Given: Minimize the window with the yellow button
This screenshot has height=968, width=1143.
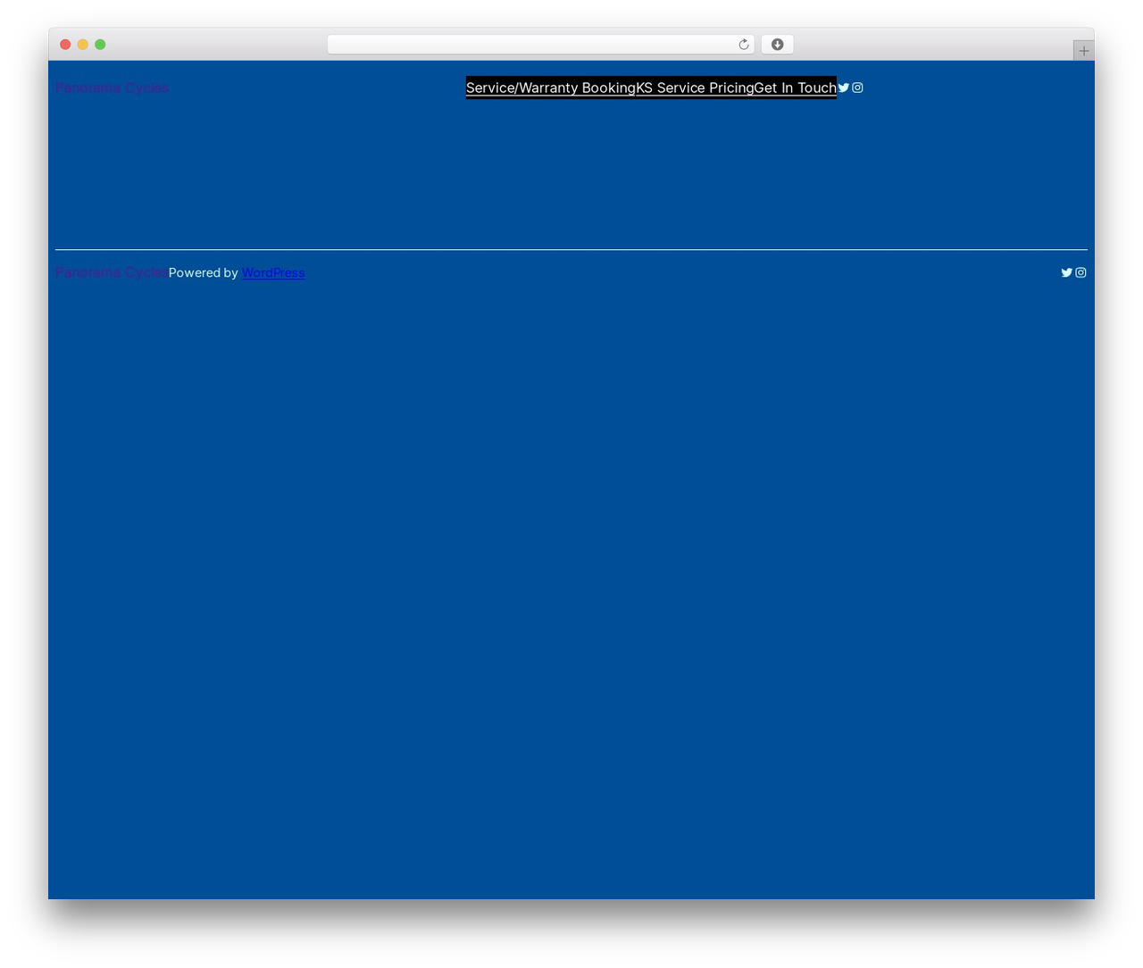Looking at the screenshot, I should [82, 45].
